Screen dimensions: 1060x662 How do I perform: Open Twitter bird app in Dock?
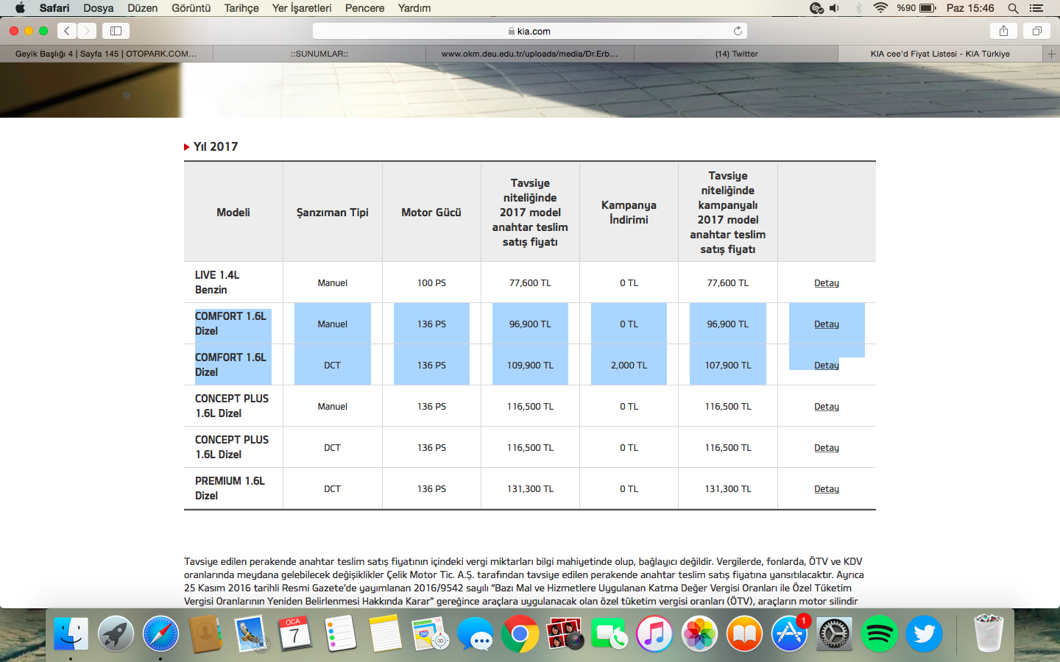(924, 634)
